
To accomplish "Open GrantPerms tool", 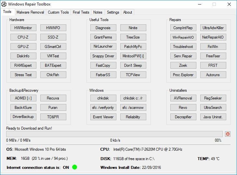I will pyautogui.click(x=103, y=37).
